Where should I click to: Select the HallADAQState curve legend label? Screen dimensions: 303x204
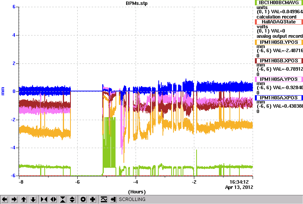coord(279,22)
